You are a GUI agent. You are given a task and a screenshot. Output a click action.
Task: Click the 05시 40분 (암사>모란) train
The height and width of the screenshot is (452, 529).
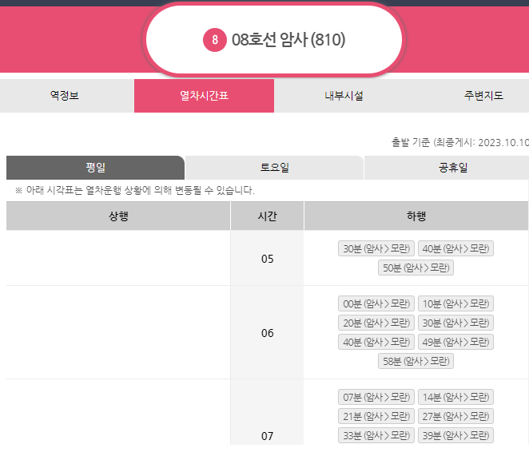pyautogui.click(x=455, y=248)
